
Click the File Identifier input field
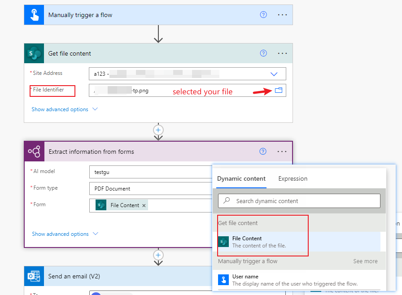pyautogui.click(x=188, y=91)
